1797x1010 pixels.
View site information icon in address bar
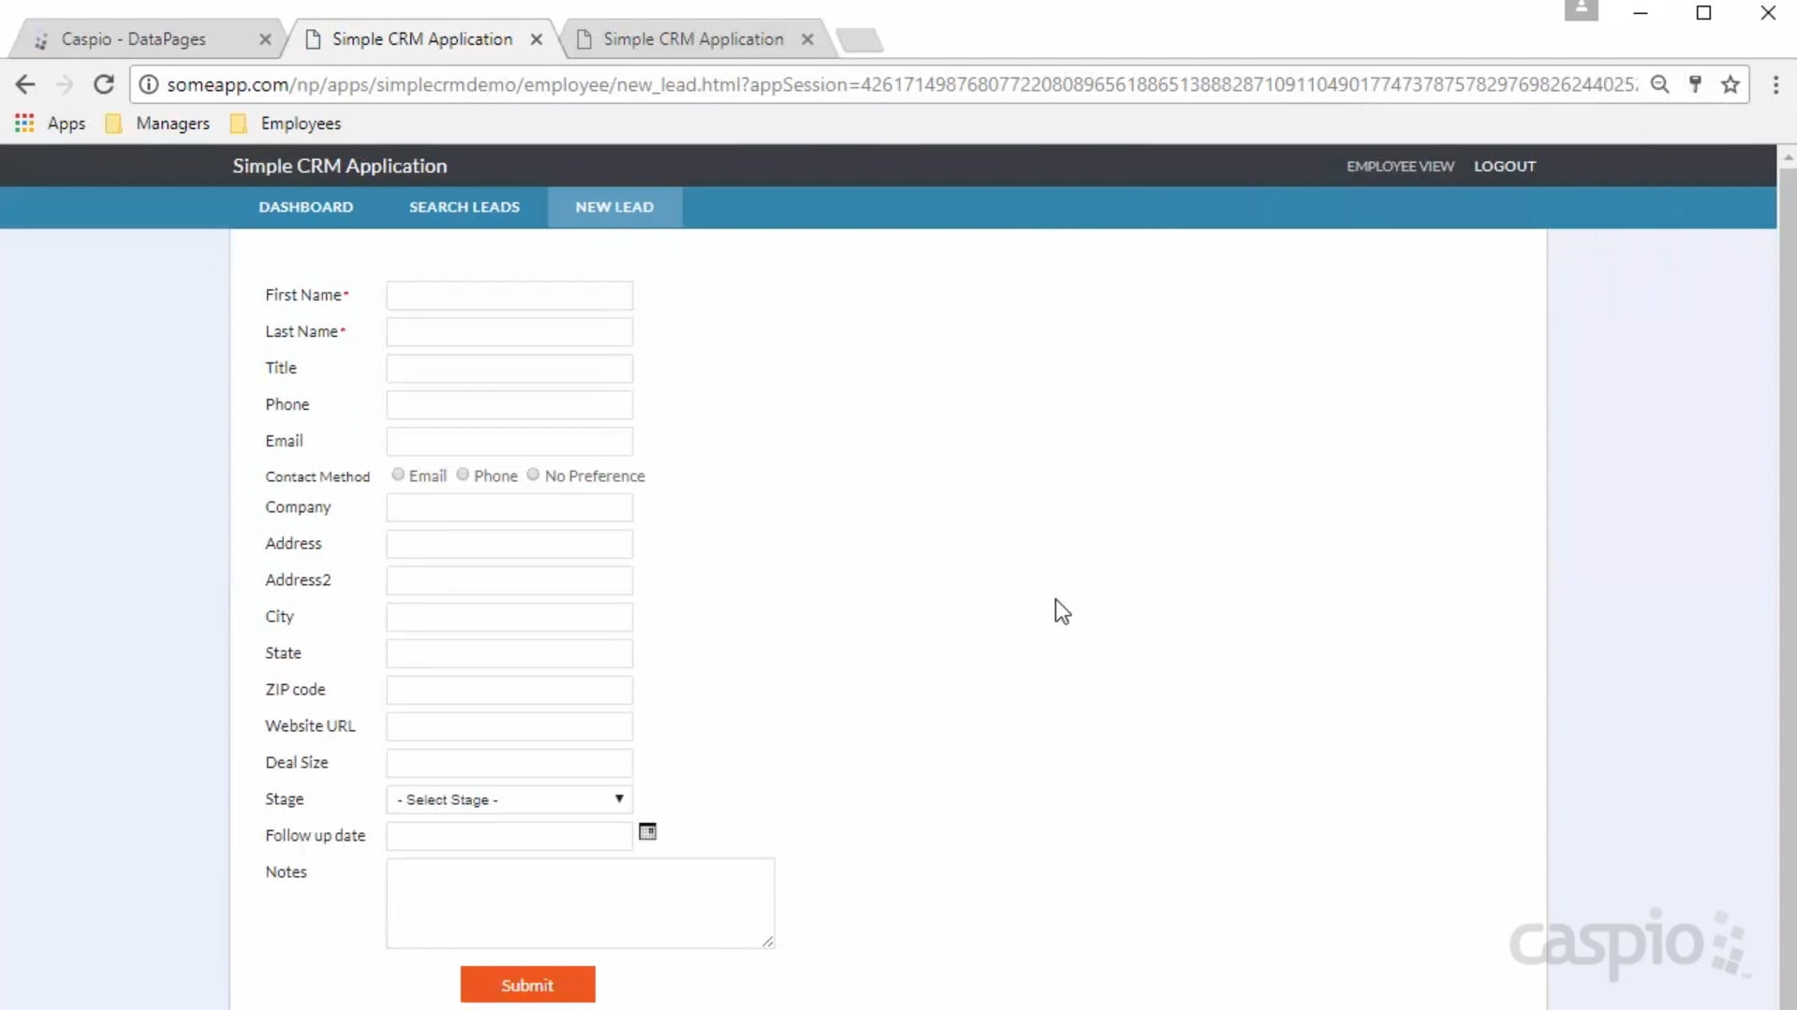148,84
